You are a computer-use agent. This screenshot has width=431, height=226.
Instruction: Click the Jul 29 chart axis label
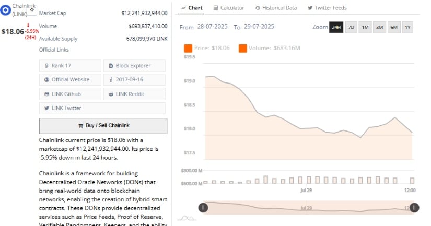pyautogui.click(x=306, y=191)
